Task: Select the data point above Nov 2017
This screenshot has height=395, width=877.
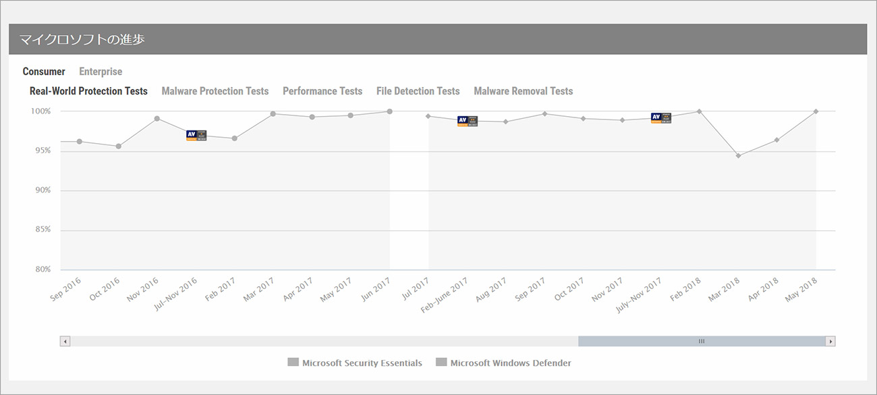Action: (622, 120)
